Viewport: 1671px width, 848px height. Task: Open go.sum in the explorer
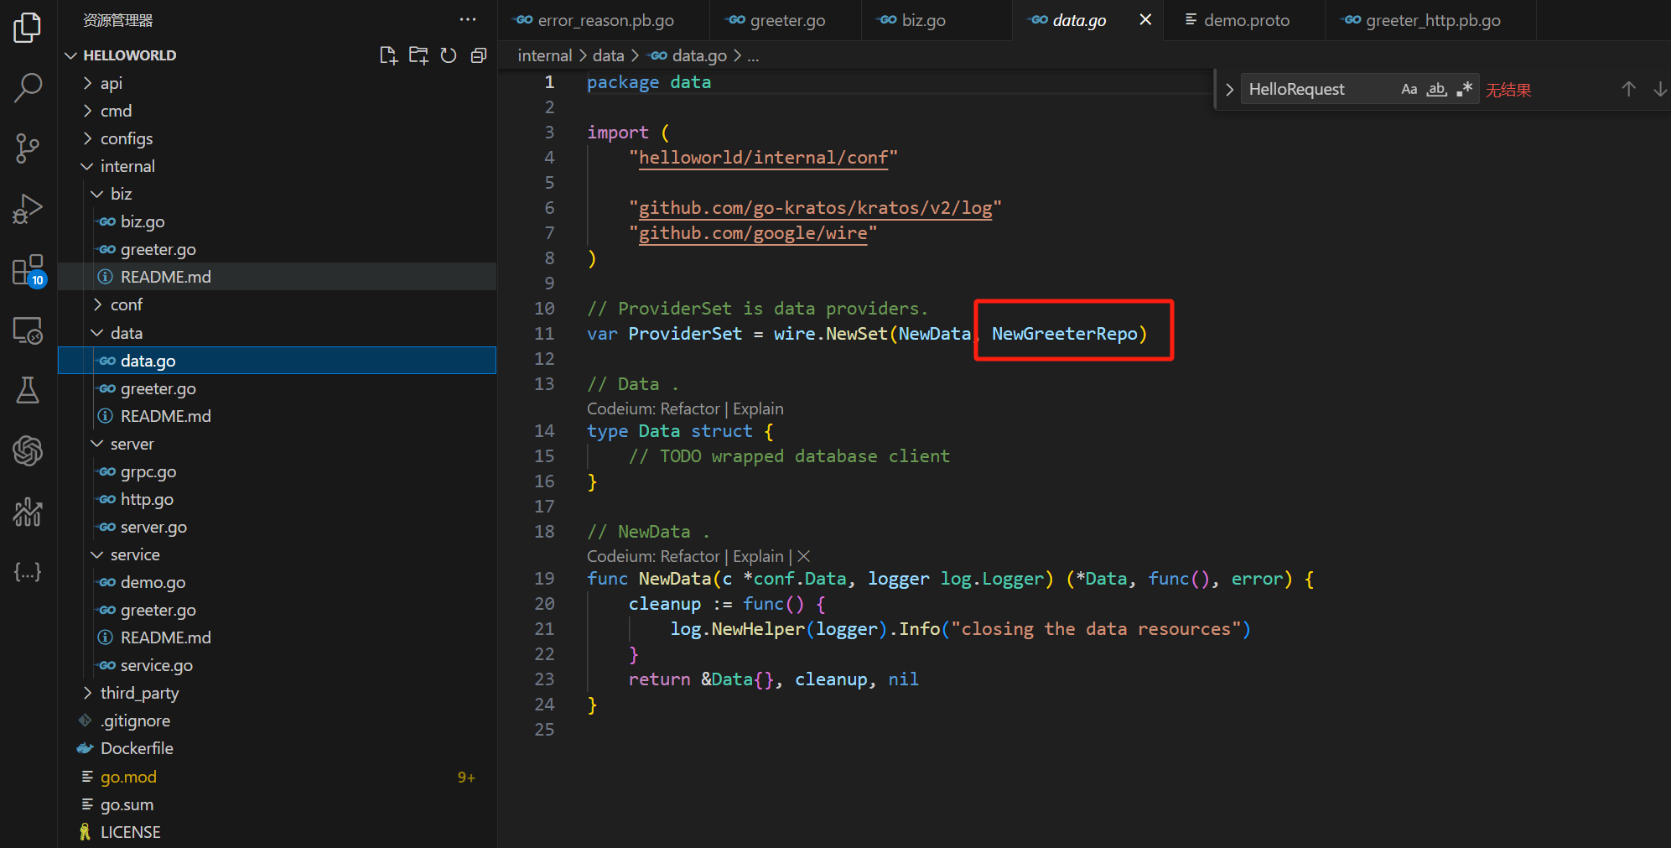[277, 804]
